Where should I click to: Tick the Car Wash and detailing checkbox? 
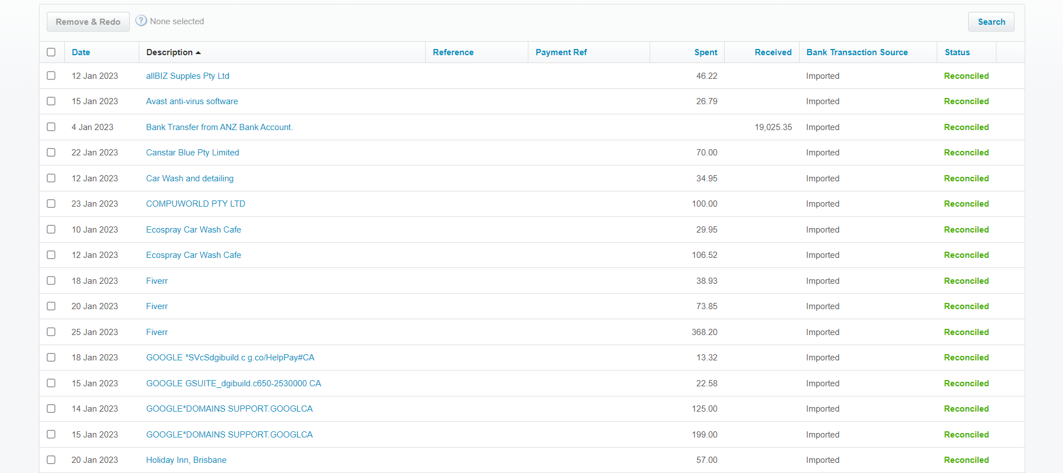point(51,178)
